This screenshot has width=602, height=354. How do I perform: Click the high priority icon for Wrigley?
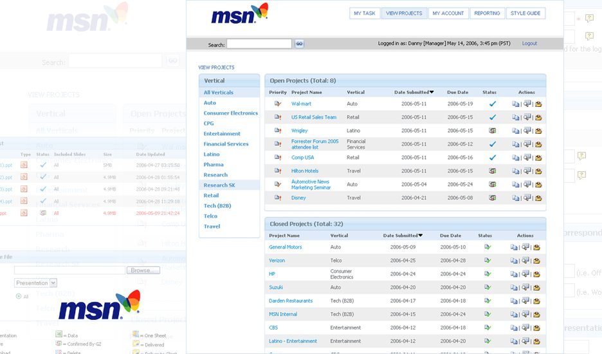[x=278, y=131]
